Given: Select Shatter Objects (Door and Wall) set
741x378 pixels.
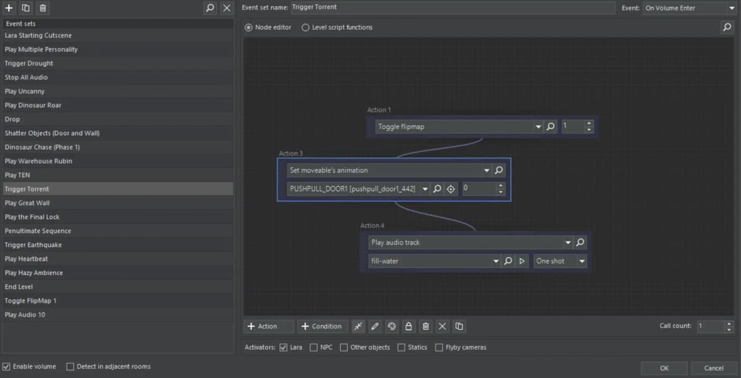Looking at the screenshot, I should tap(117, 133).
